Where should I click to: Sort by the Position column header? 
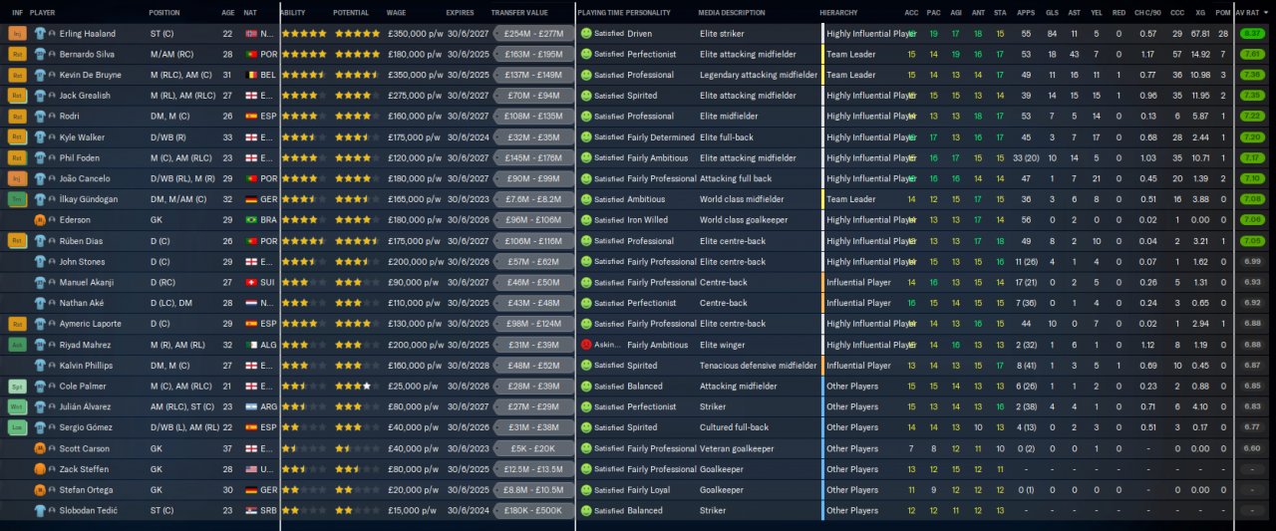(x=164, y=12)
